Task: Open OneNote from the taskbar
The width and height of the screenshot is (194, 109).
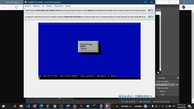Action: (x=35, y=106)
